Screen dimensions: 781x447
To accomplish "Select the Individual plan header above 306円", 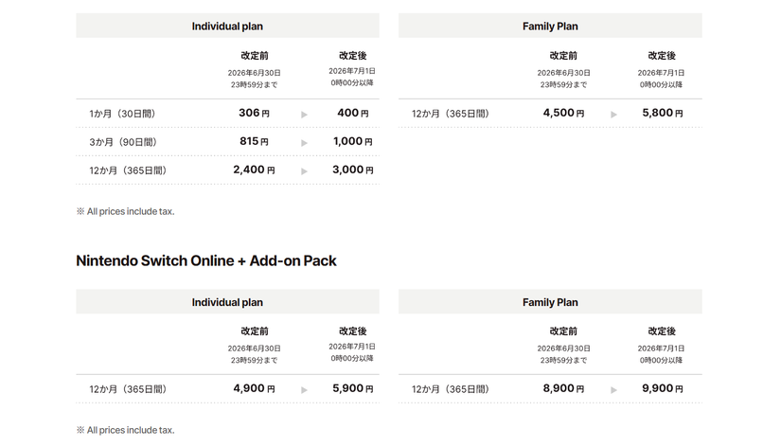I will [227, 26].
